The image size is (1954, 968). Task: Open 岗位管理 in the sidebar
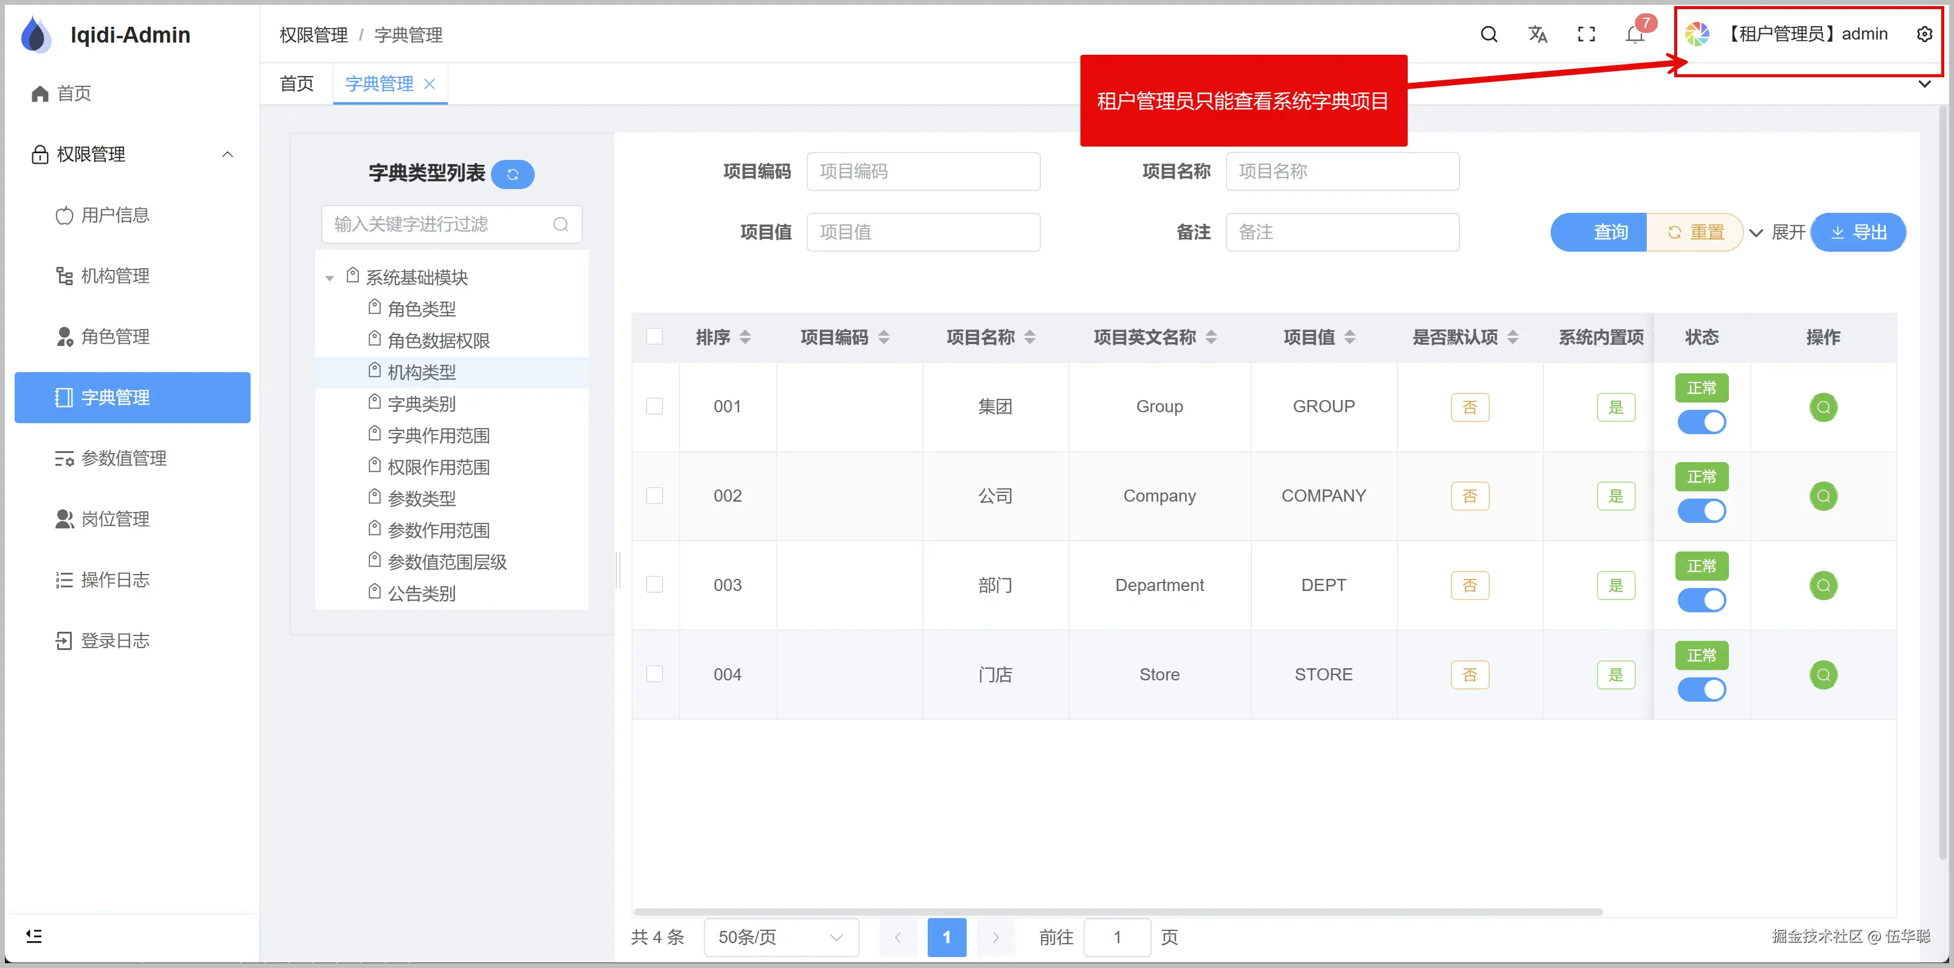point(133,519)
